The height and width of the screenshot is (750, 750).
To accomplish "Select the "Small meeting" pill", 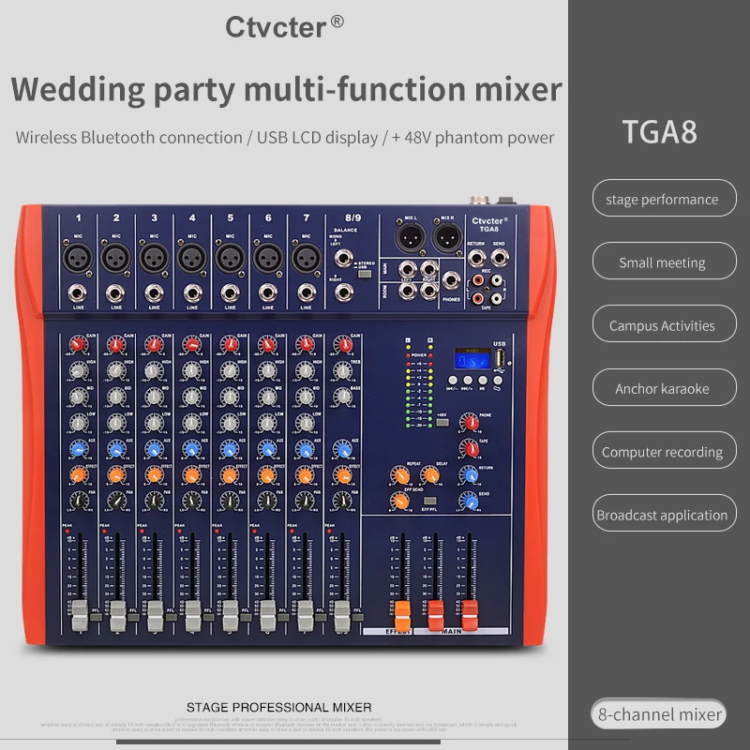I will 664,262.
